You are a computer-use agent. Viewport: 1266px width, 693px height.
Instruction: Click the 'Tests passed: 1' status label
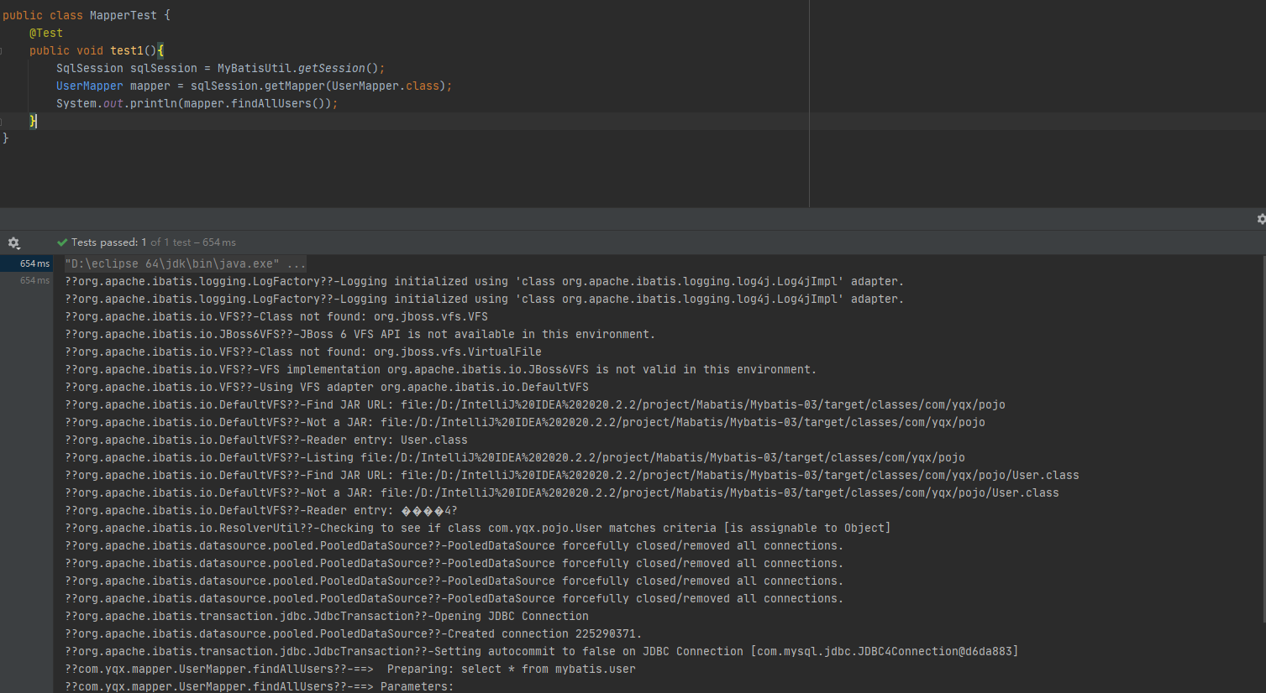tap(109, 242)
